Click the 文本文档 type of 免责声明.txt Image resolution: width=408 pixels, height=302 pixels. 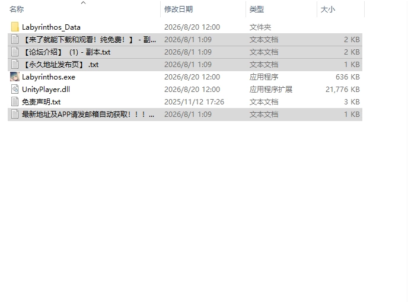click(x=264, y=102)
